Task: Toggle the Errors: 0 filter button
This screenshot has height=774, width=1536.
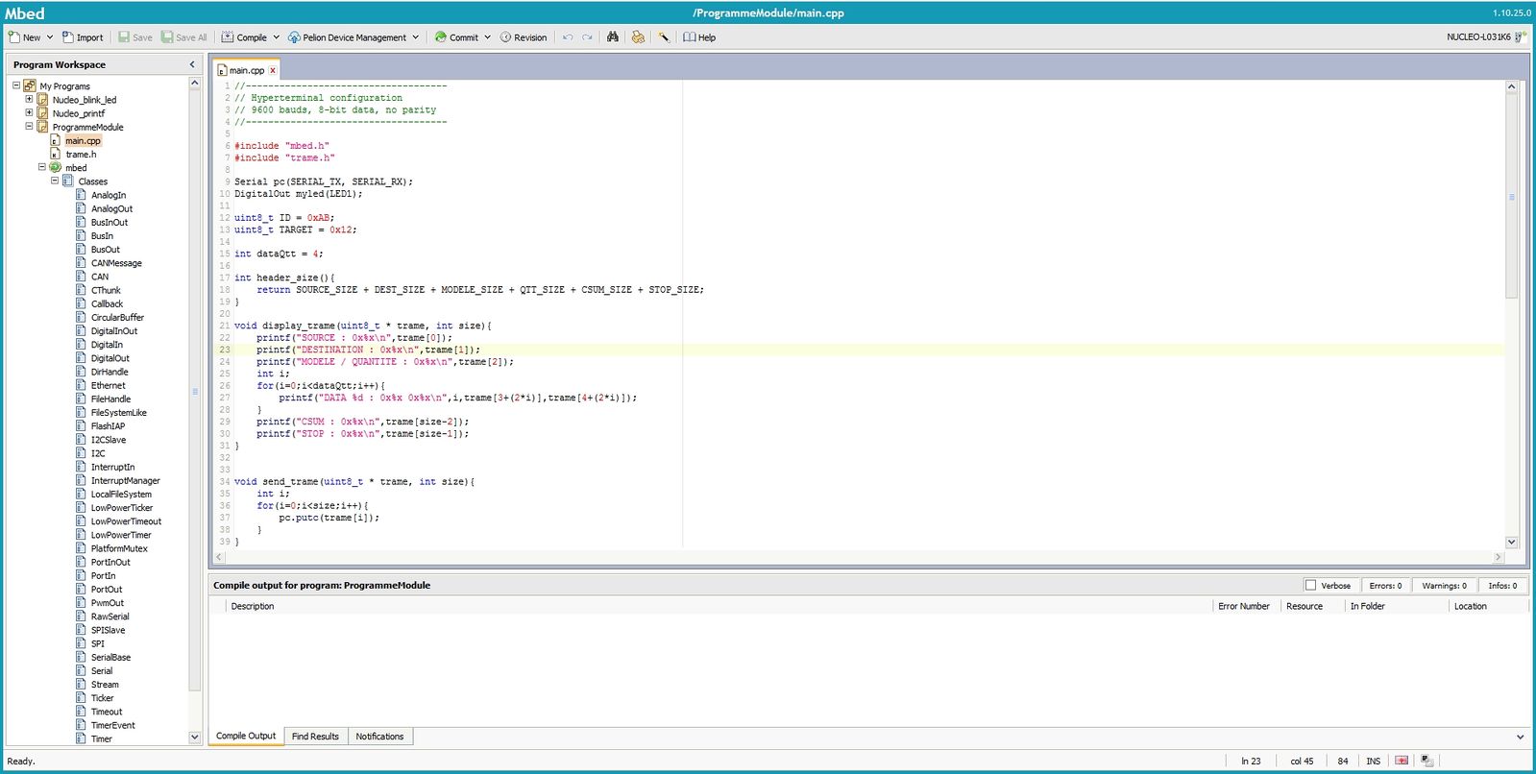Action: 1385,585
